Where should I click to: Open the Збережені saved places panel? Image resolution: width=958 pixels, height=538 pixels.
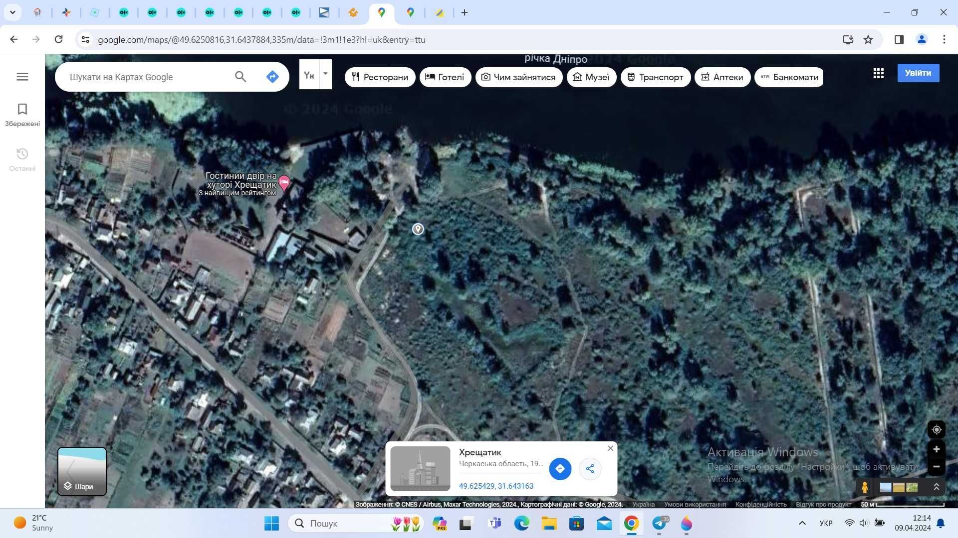click(x=22, y=115)
